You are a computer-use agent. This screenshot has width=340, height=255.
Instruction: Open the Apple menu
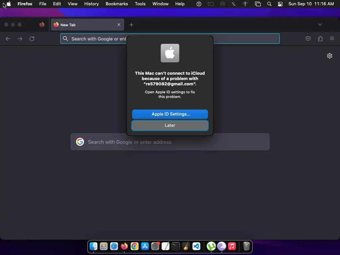(9, 4)
